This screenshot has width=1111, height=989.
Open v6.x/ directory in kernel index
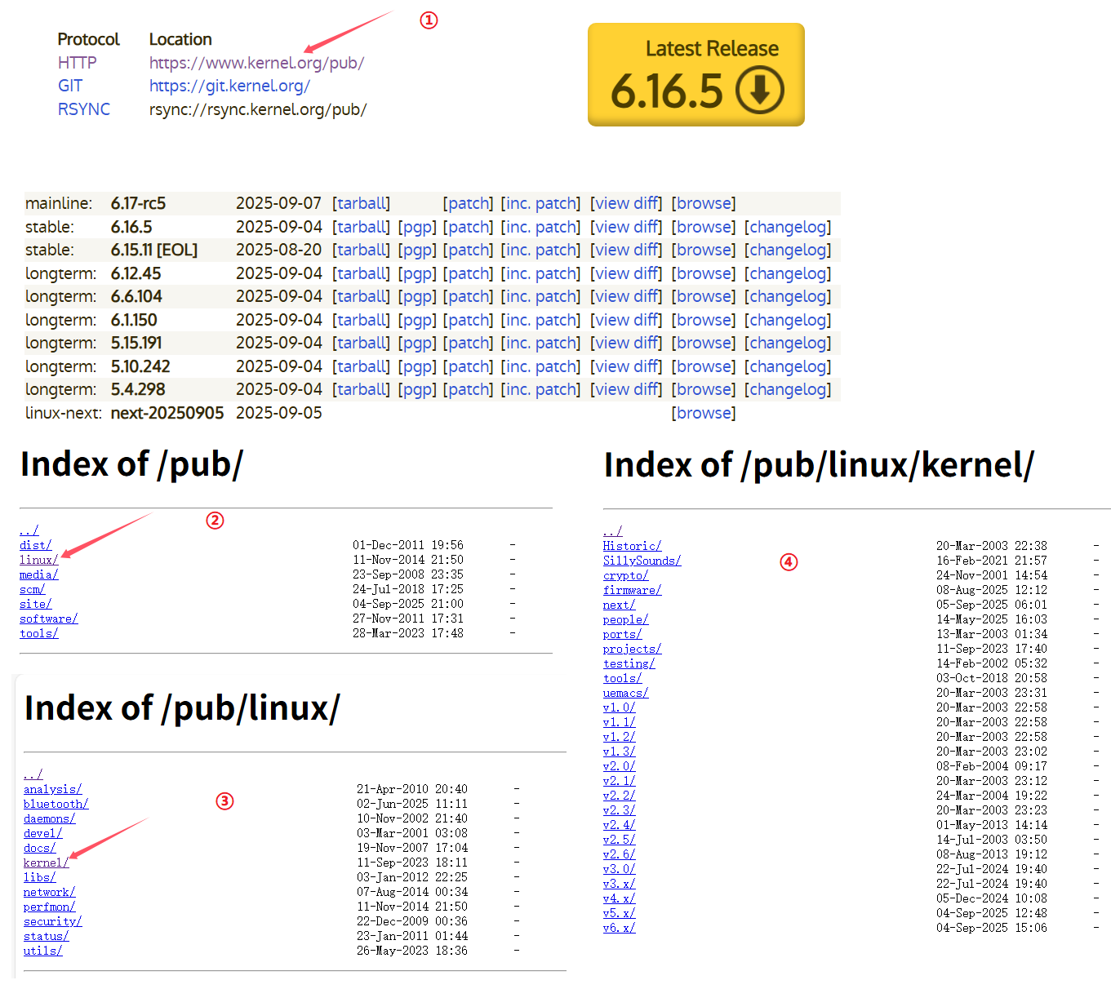[x=619, y=928]
